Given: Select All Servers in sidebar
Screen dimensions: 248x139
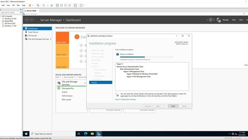Looking at the screenshot, I should (x=37, y=36).
